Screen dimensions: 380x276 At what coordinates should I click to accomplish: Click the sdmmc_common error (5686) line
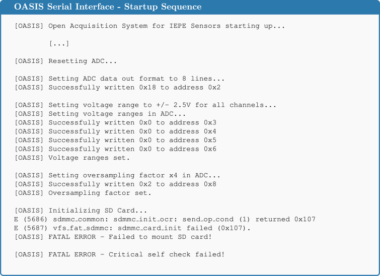point(165,220)
